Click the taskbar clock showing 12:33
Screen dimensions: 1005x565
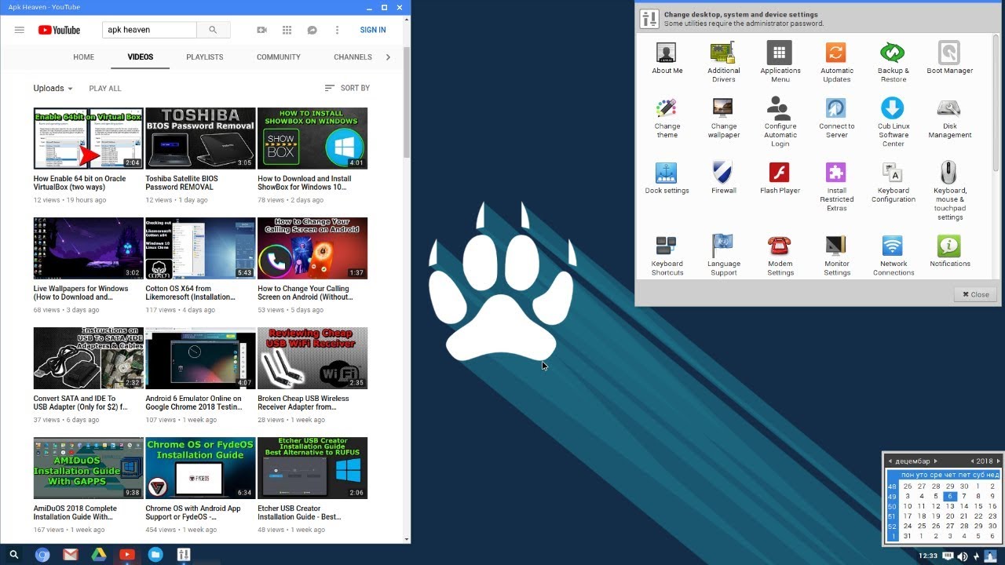tap(928, 556)
